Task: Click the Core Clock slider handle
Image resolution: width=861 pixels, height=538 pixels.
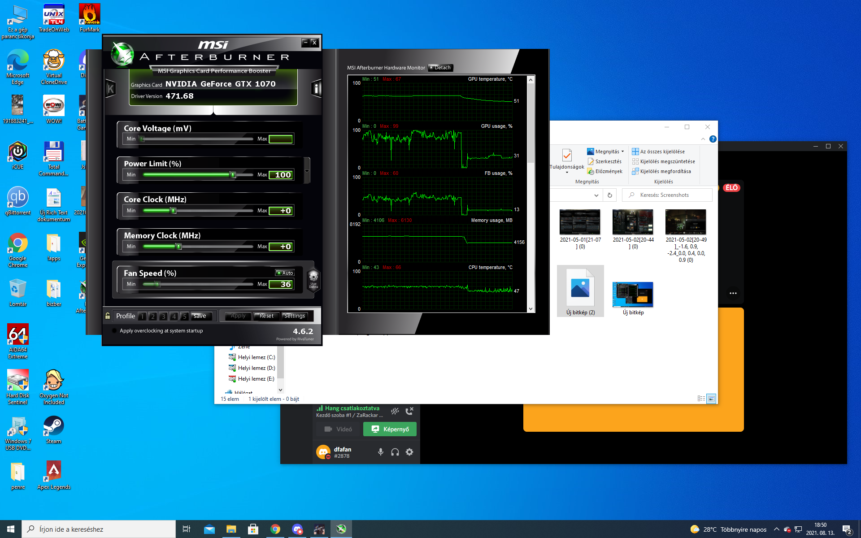Action: [x=174, y=210]
